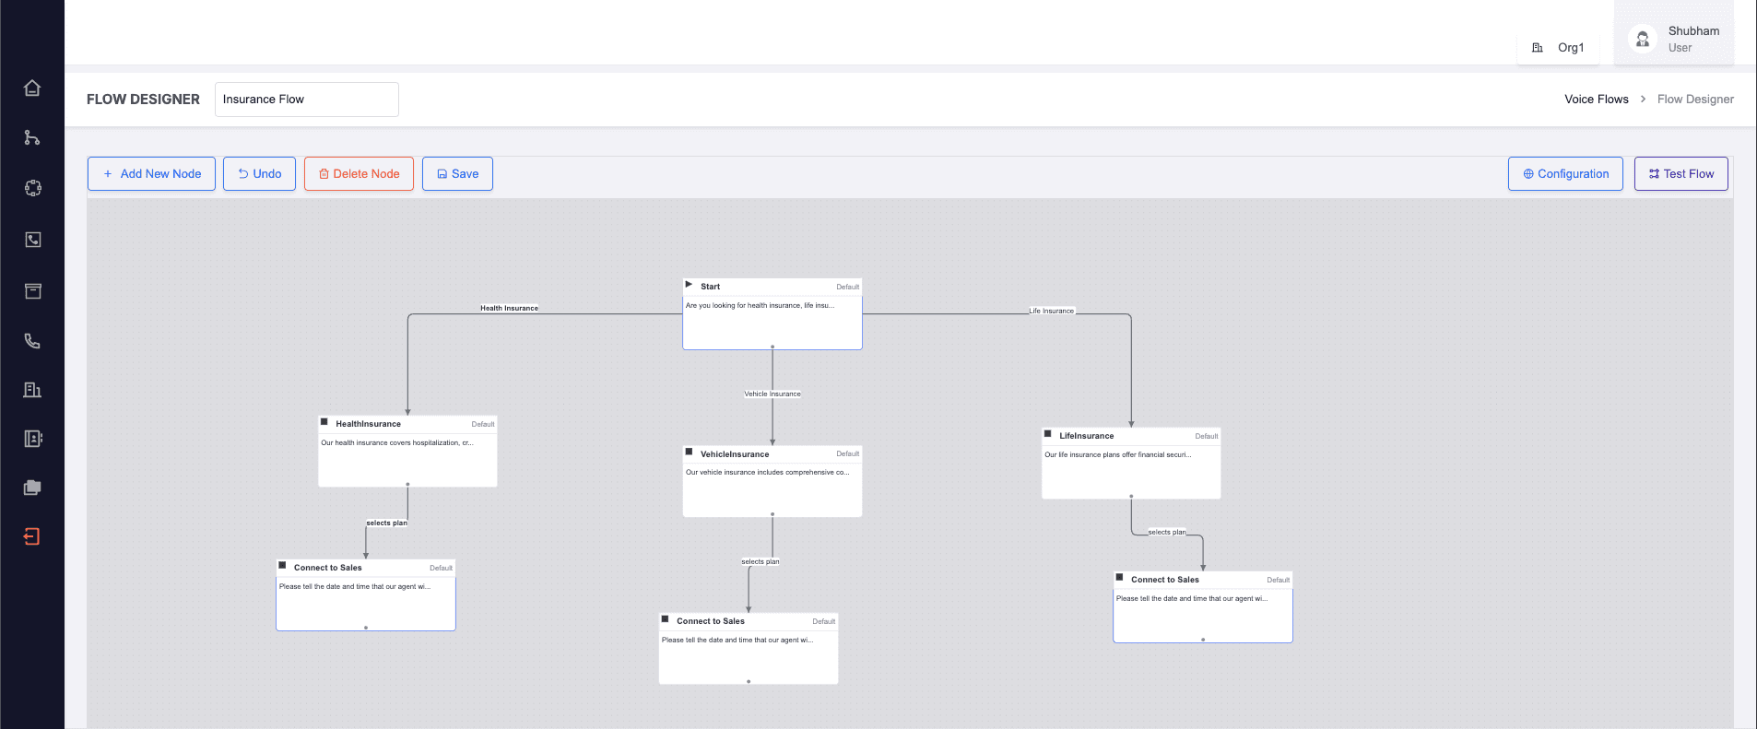Viewport: 1757px width, 729px height.
Task: Navigate to Voice Flows breadcrumb
Action: click(x=1596, y=100)
